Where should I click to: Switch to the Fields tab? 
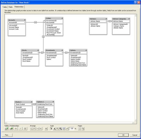pos(11,7)
